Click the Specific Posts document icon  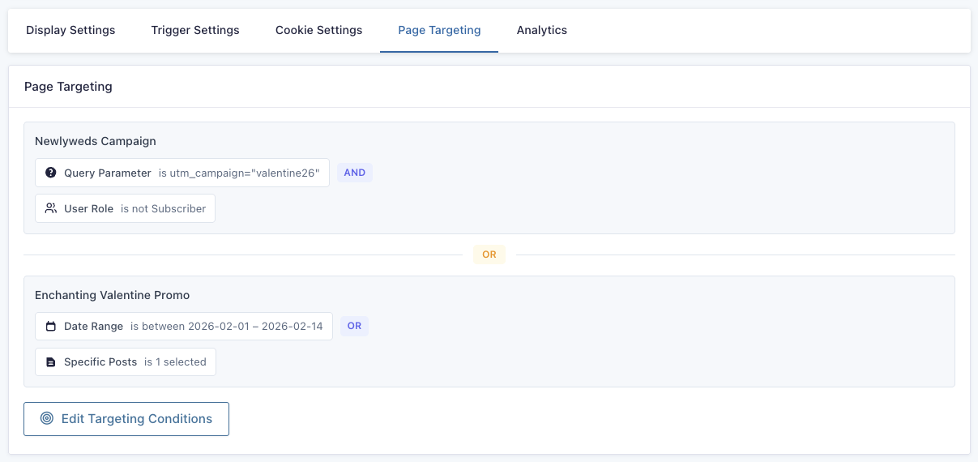click(x=51, y=362)
